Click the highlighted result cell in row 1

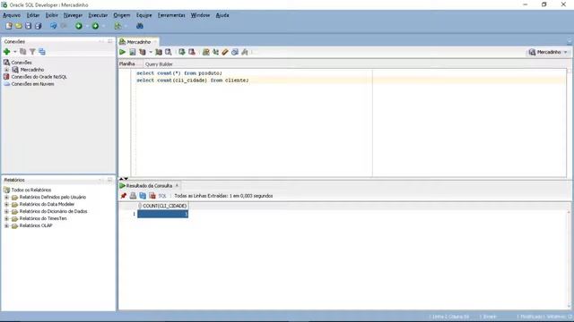(163, 214)
